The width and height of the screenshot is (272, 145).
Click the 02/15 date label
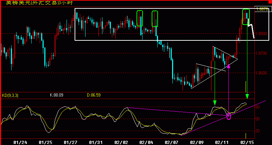click(247, 143)
